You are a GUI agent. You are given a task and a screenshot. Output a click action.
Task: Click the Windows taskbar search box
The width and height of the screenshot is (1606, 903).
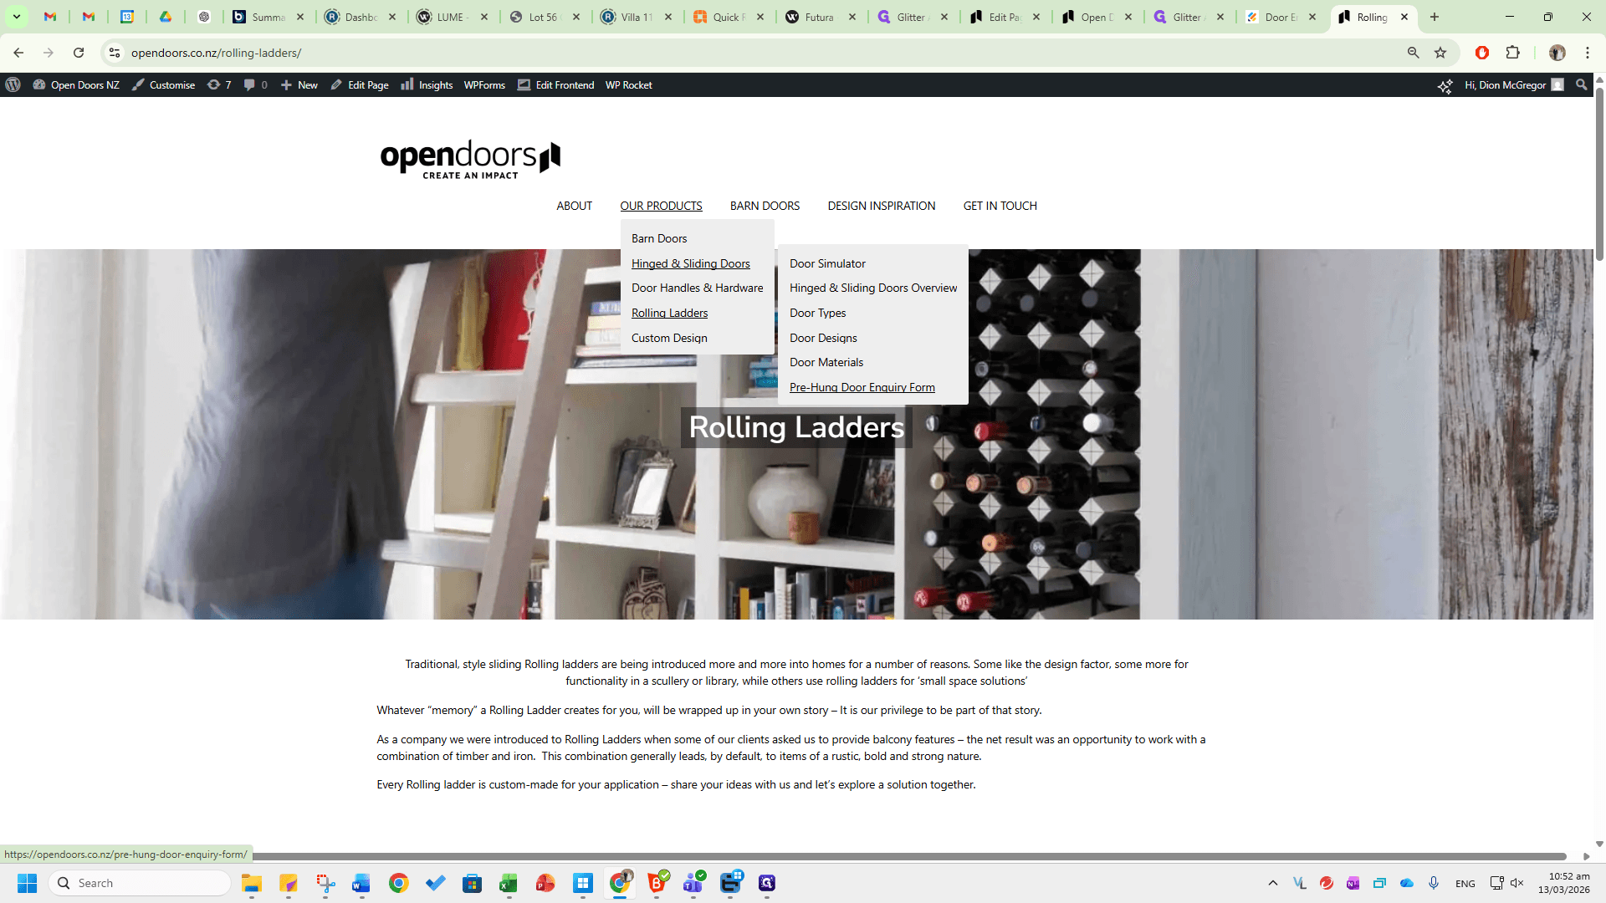[x=141, y=883]
